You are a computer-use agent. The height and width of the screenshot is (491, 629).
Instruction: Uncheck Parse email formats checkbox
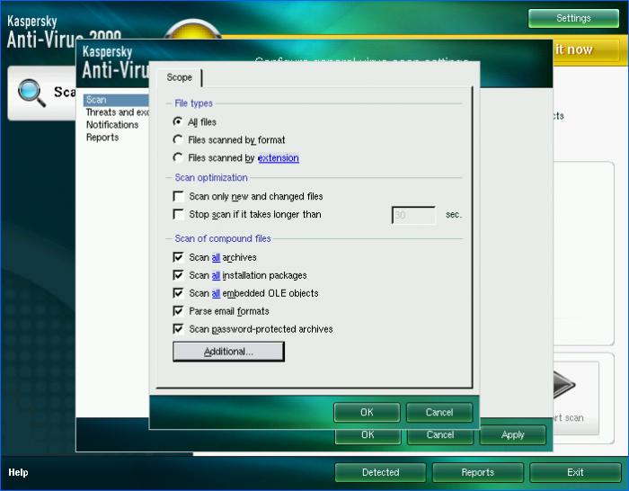tap(178, 311)
